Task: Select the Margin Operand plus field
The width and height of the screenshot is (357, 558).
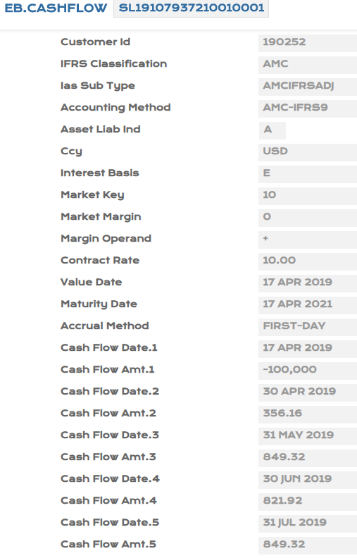Action: pos(308,238)
